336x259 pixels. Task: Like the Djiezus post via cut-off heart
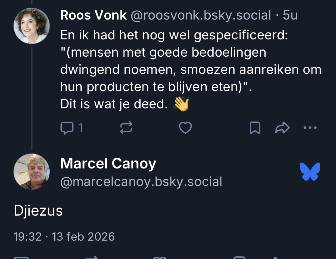(160, 257)
